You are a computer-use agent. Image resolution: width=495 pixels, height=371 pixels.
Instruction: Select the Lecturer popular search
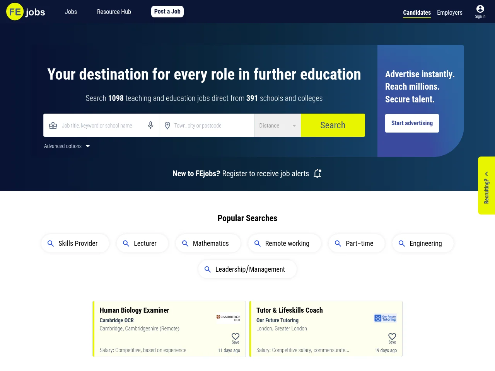(x=142, y=243)
